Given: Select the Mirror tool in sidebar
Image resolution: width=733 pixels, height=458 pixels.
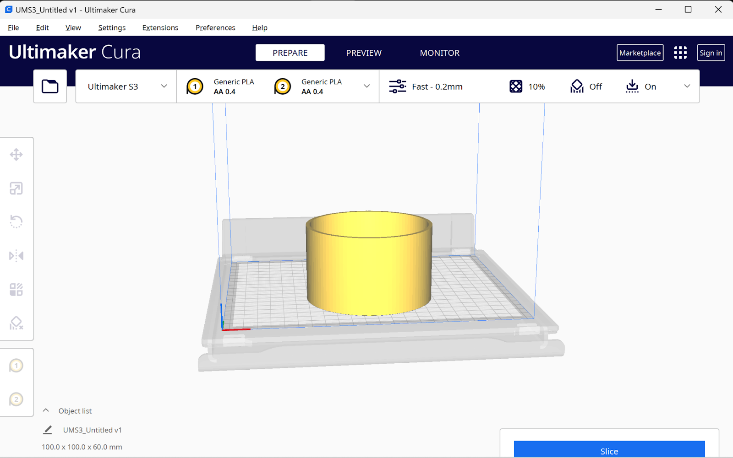Looking at the screenshot, I should click(x=16, y=256).
